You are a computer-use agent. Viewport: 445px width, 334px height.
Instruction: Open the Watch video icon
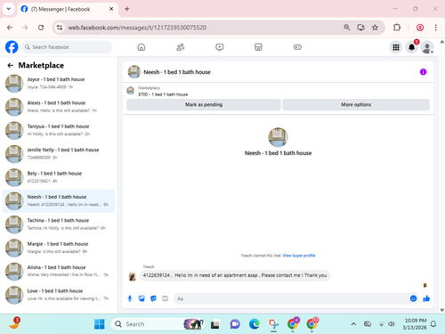point(220,47)
